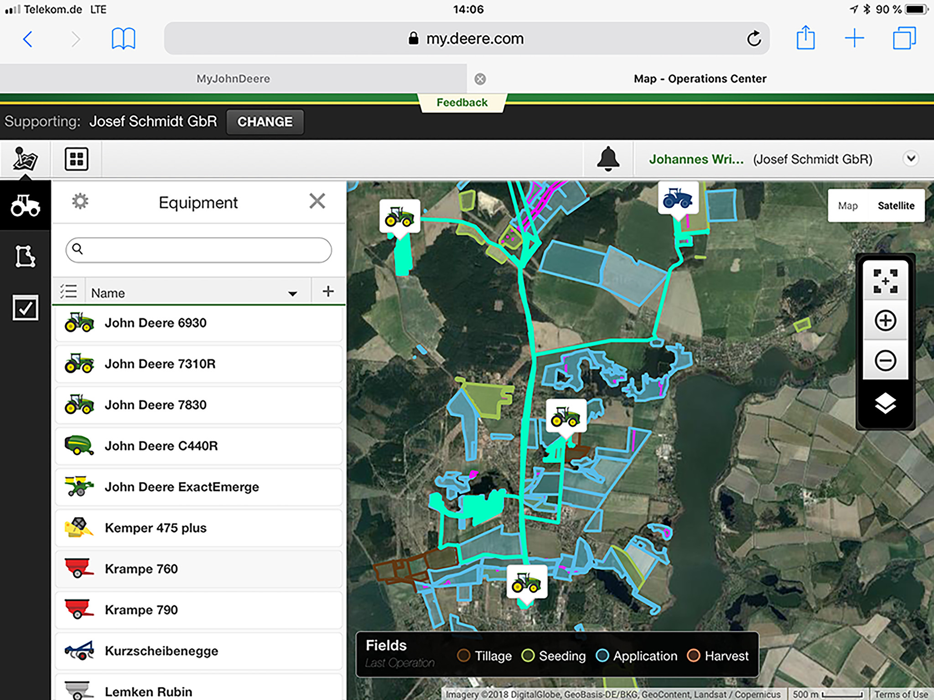Expand the Name sort dropdown
Viewport: 934px width, 700px height.
(x=292, y=293)
